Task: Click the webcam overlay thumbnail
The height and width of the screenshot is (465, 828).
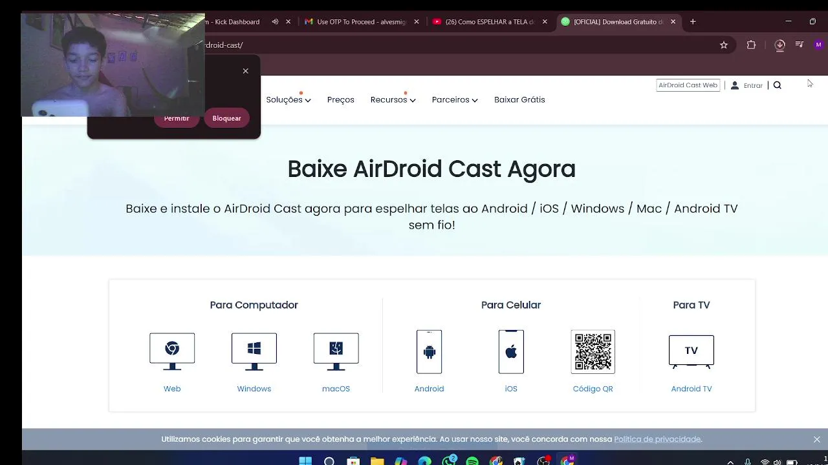Action: tap(113, 65)
